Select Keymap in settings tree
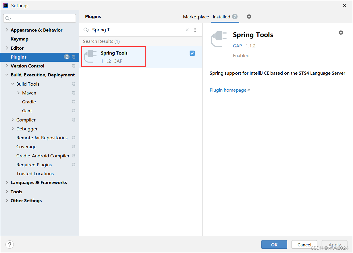 pos(20,39)
